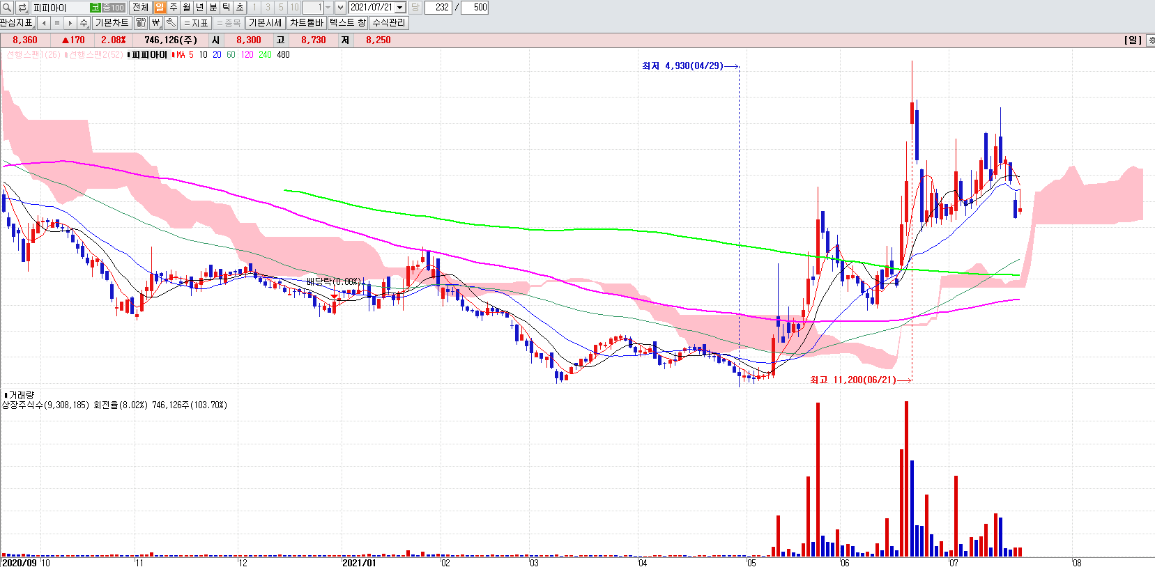The width and height of the screenshot is (1155, 567).
Task: Open the date picker dropdown for 2021/07/21
Action: tap(400, 7)
